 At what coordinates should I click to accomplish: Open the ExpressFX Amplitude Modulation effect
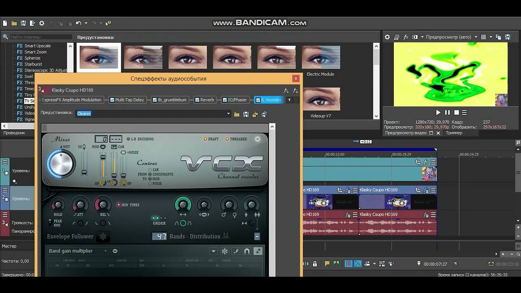click(x=72, y=100)
